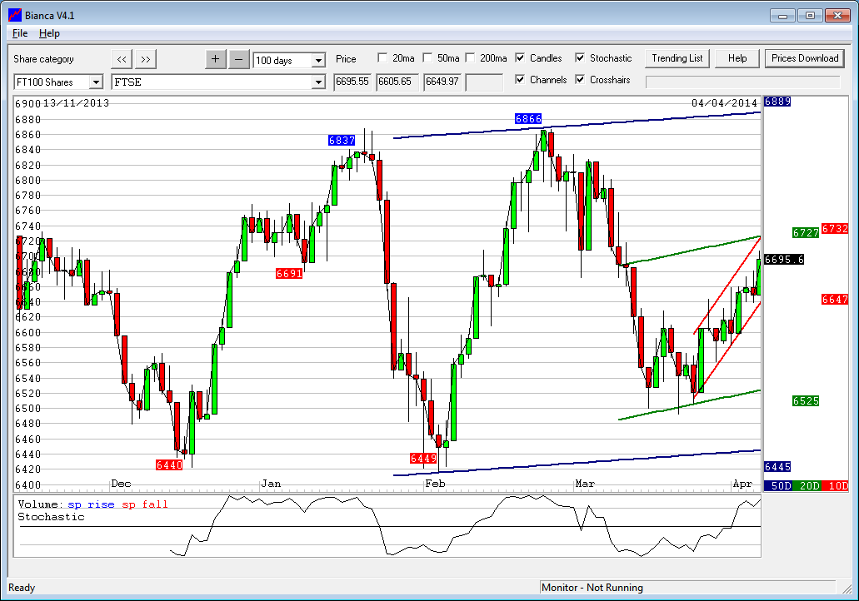Click the Prices Download button
The image size is (859, 601).
pos(804,58)
